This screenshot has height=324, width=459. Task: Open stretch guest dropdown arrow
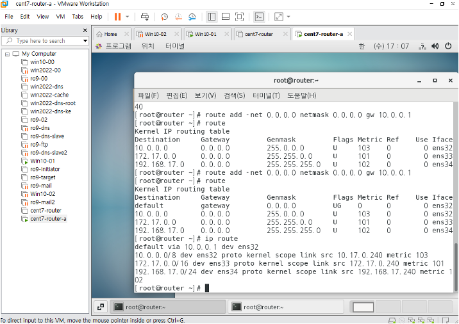[x=288, y=17]
